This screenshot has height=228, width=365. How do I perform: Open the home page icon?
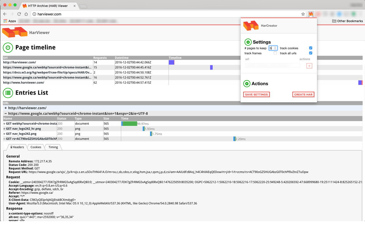click(x=26, y=14)
